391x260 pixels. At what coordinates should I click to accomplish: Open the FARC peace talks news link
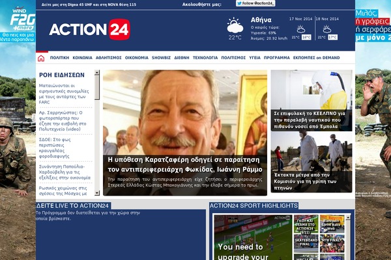pos(64,94)
